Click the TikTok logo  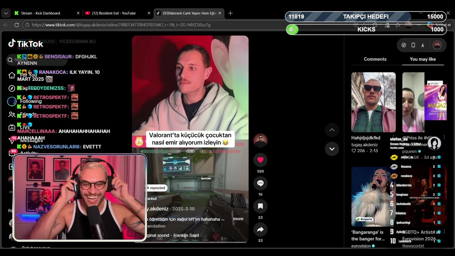26,44
